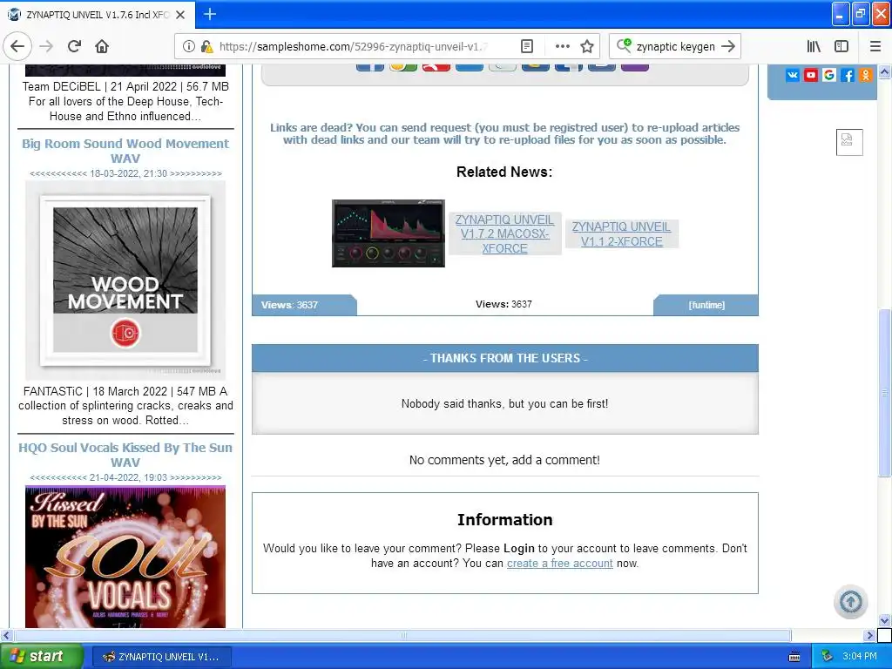Click the Odnoklassniki social icon
Viewport: 892px width, 669px height.
[x=865, y=75]
